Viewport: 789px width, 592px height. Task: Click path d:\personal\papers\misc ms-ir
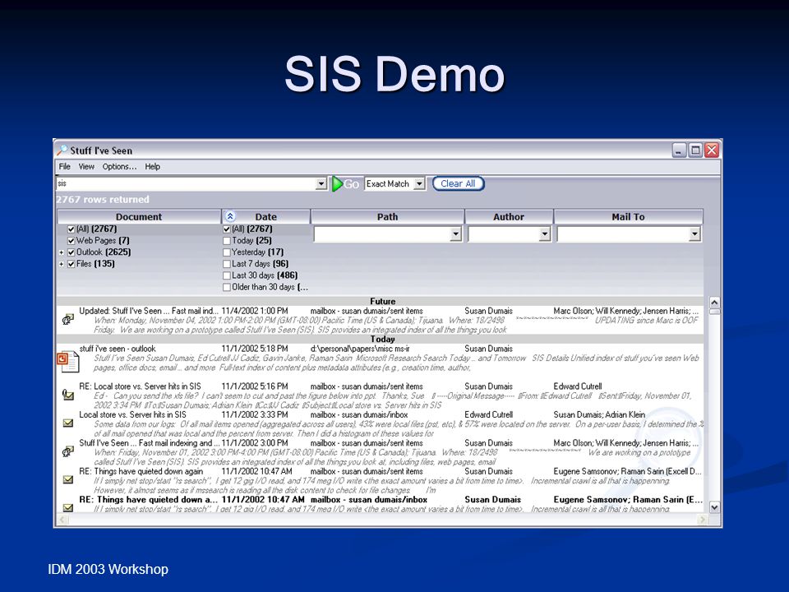(x=360, y=349)
